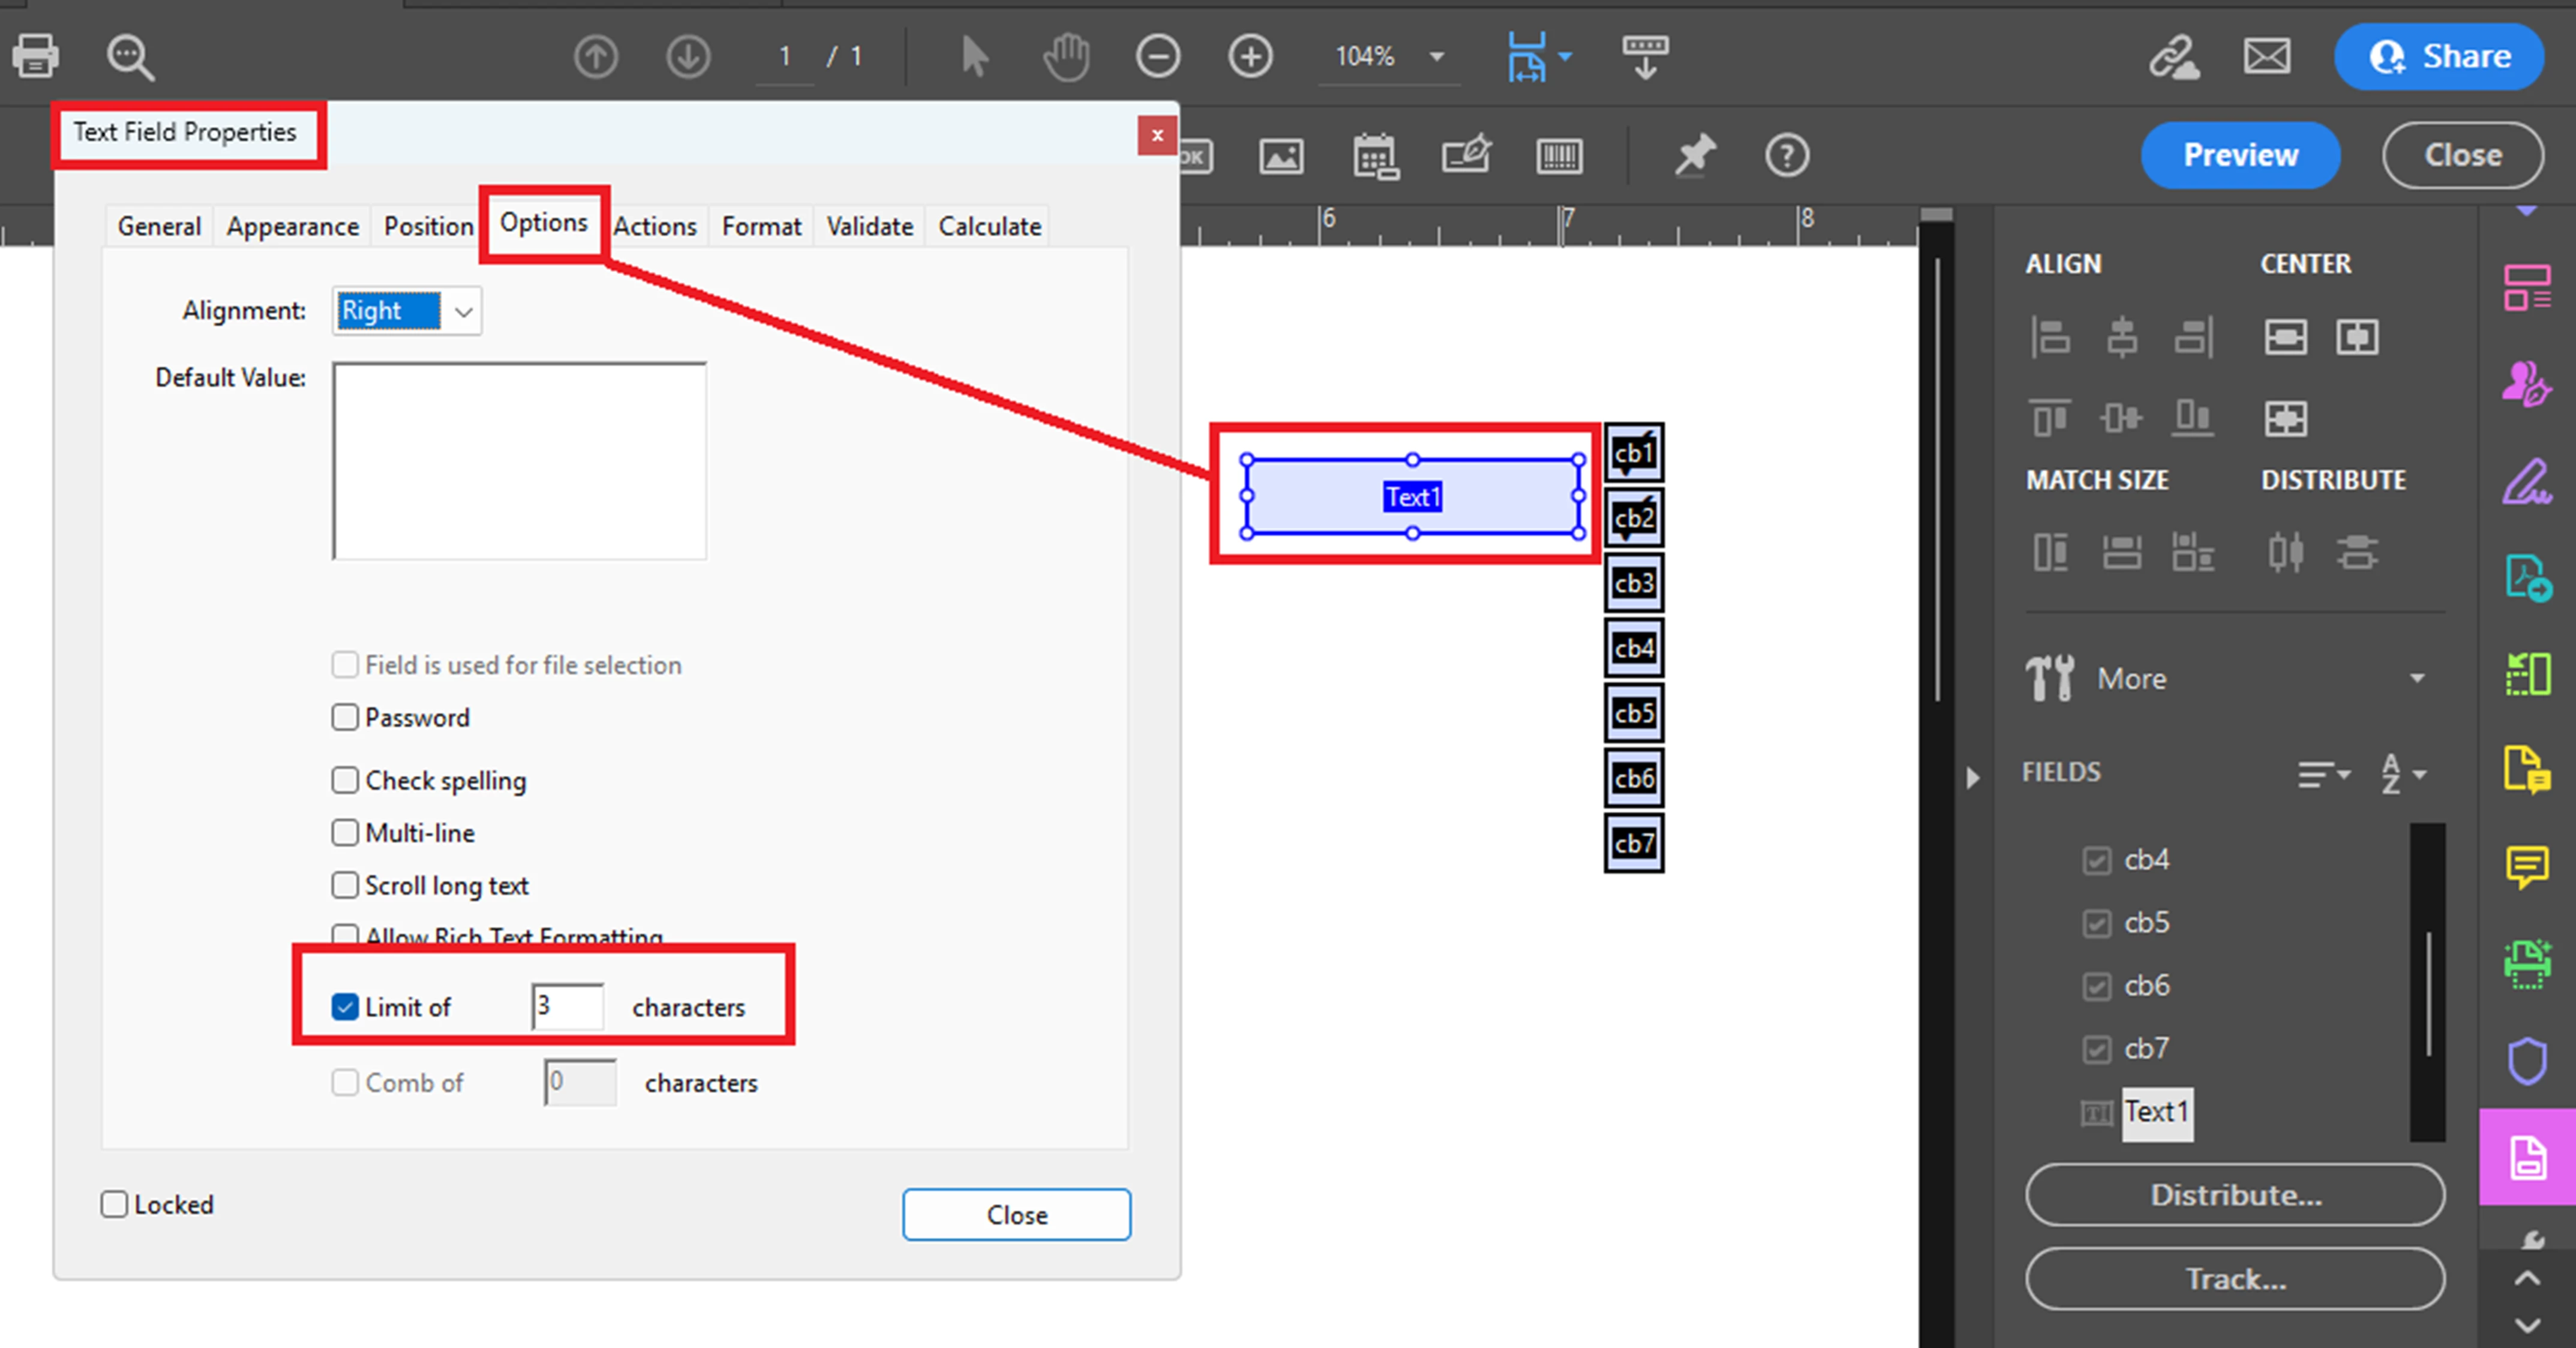
Task: Open the zoom percentage dropdown
Action: click(x=1437, y=56)
